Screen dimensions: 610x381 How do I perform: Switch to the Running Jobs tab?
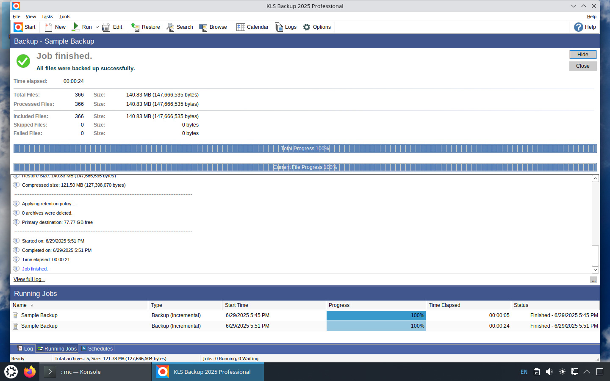tap(57, 349)
